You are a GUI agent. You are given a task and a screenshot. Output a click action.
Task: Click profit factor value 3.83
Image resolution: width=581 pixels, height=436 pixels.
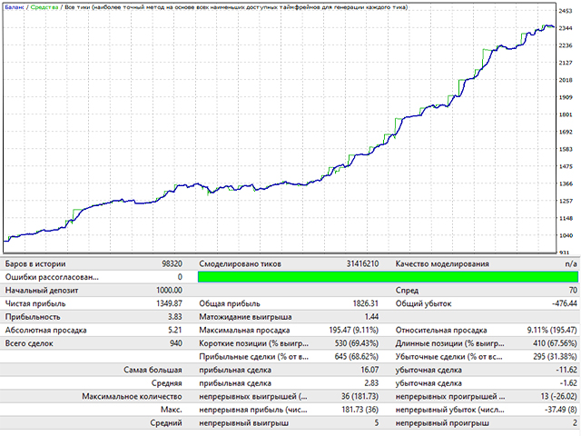[175, 317]
